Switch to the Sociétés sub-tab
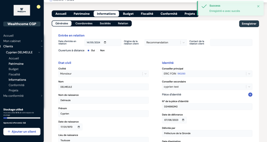Viewport: 267px width, 142px height. (105, 24)
